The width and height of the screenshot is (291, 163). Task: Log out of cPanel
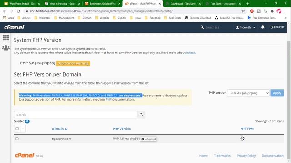(277, 27)
